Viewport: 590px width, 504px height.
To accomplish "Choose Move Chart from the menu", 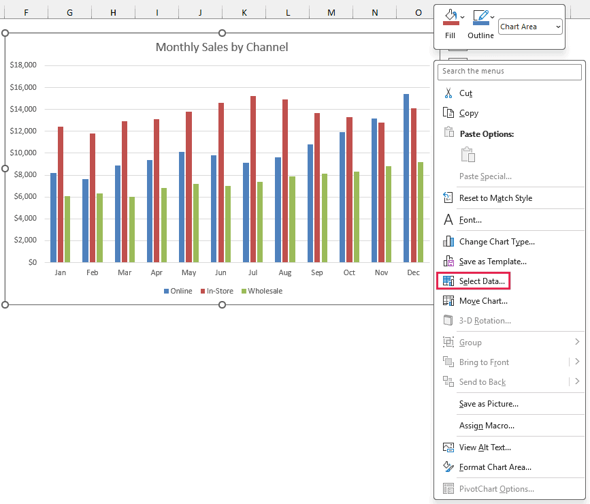I will (483, 301).
